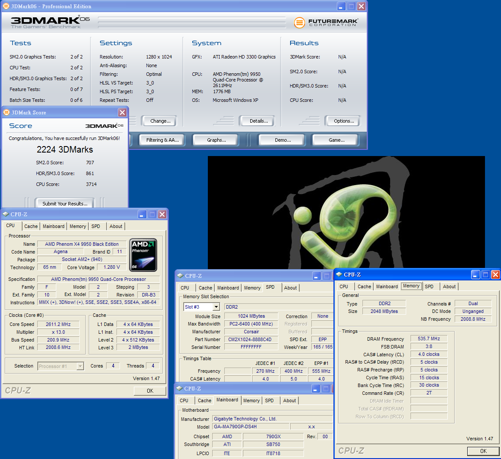
Task: Minimize the 3DMark06 Professional Edition window
Action: point(340,7)
